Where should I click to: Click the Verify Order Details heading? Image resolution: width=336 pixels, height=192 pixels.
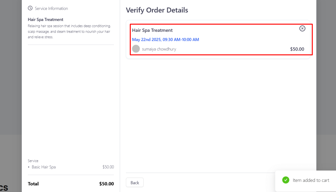157,10
